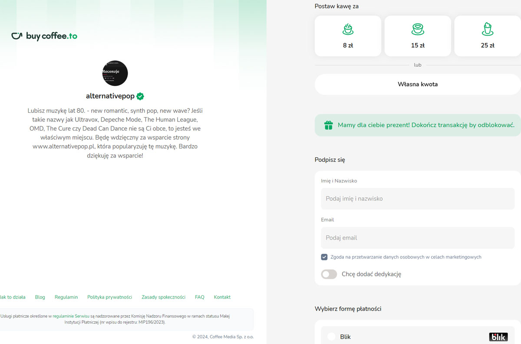
Task: Open the alternativepop profile avatar
Action: pyautogui.click(x=115, y=73)
